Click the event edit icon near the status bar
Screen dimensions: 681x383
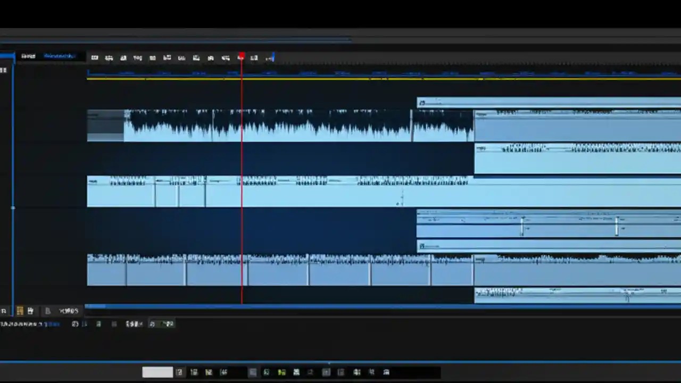point(20,311)
